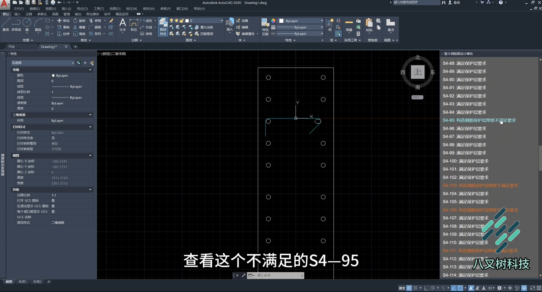Activate the Rotate (旋转) command
Screen dimensions: 542x292
79,21
